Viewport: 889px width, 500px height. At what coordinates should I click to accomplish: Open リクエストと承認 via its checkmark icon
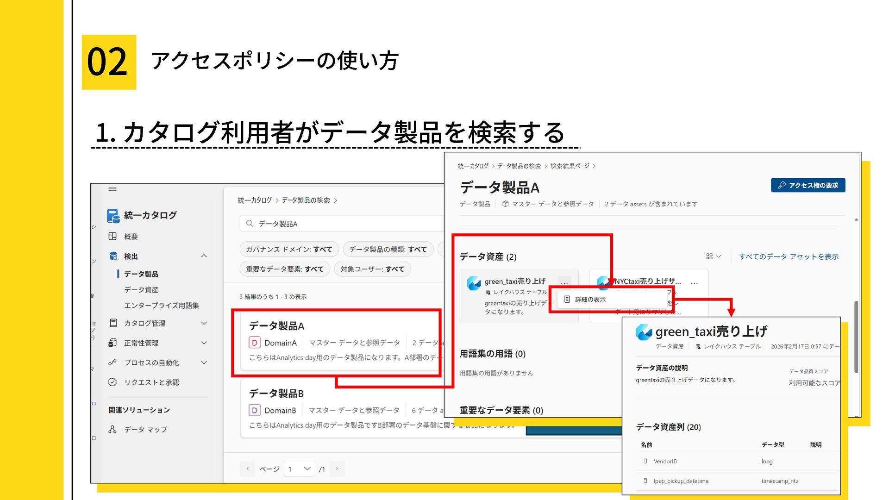point(113,382)
